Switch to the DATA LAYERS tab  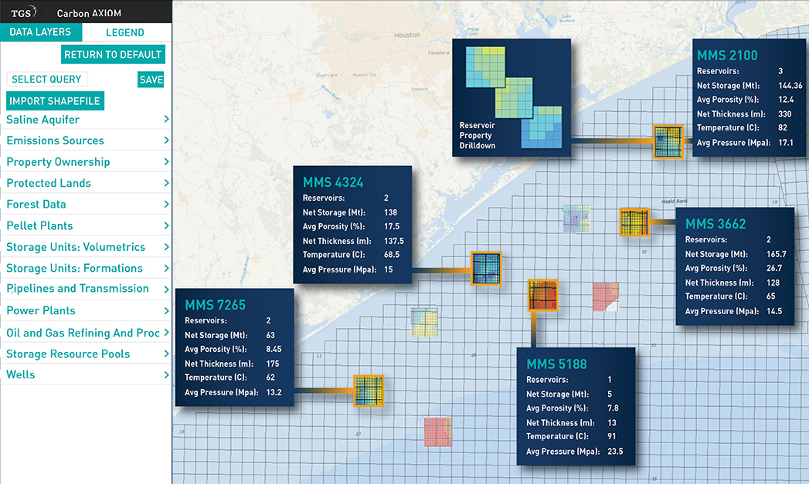coord(41,32)
